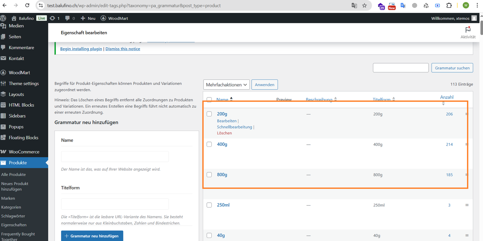Click the updates refresh icon
483x241 pixels.
[x=52, y=18]
